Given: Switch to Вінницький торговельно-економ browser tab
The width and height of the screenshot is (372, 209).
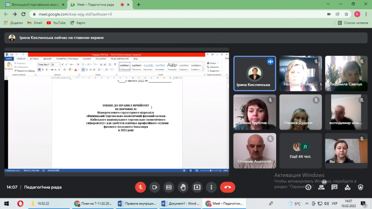Looking at the screenshot, I should tap(35, 5).
